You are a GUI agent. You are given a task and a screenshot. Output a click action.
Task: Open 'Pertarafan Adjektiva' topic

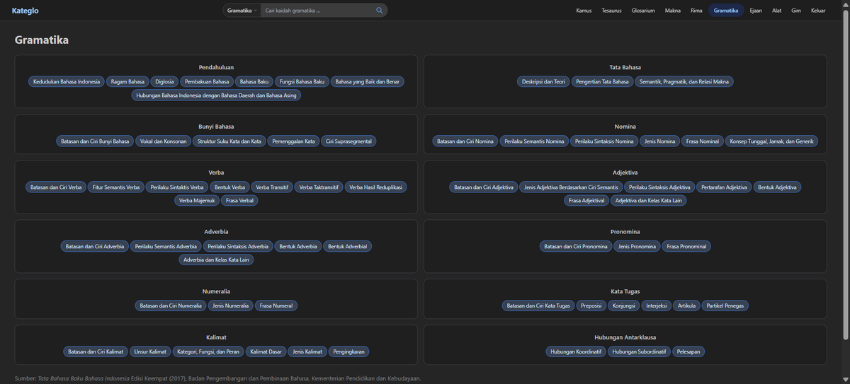click(x=723, y=187)
